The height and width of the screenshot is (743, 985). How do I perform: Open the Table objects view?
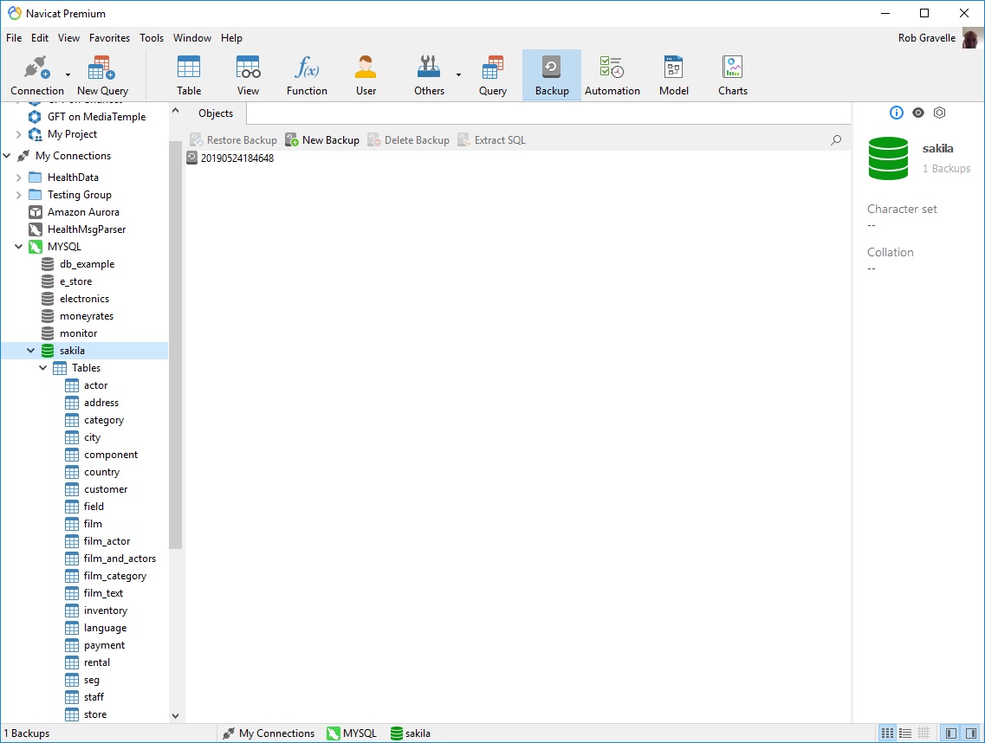point(189,75)
